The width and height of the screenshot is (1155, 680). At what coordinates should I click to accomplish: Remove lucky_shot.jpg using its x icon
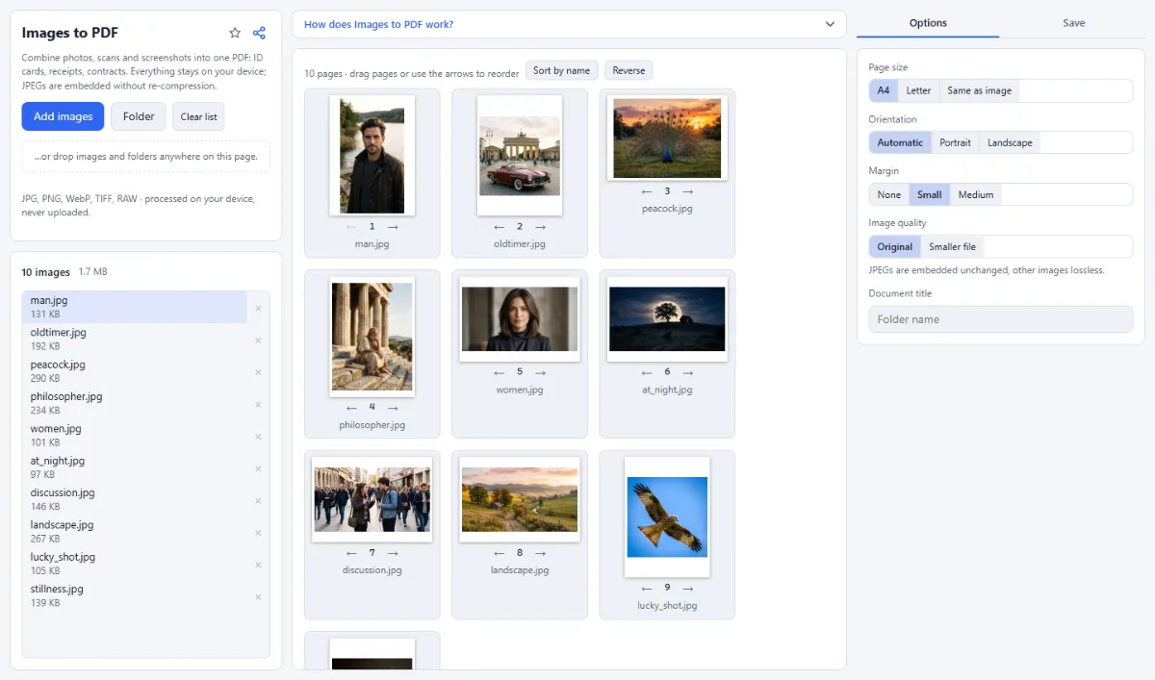click(258, 565)
